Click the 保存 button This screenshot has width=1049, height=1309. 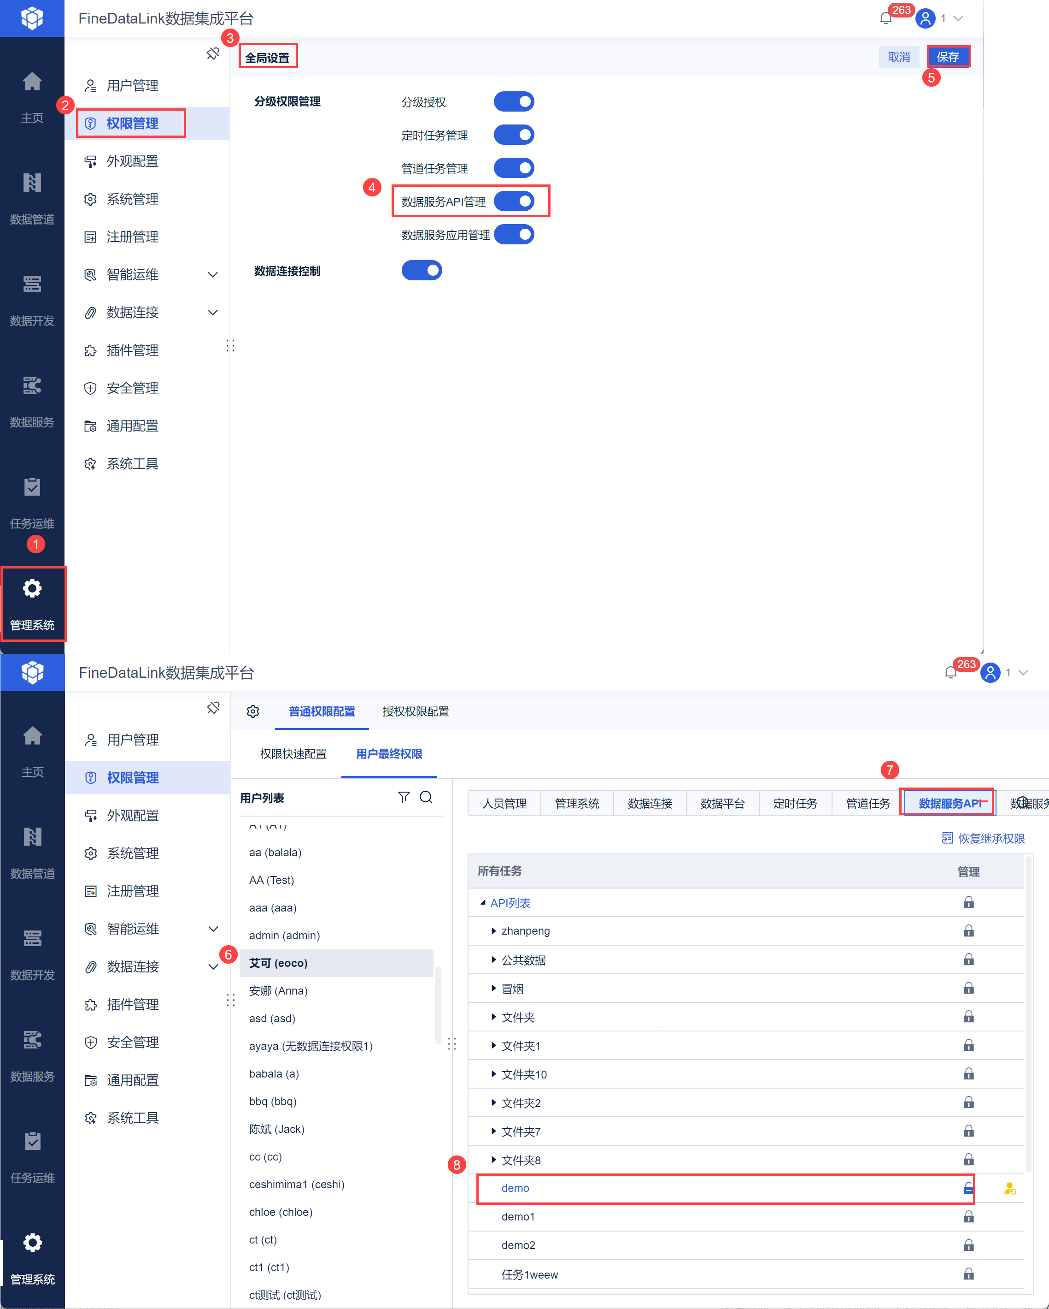pyautogui.click(x=948, y=57)
